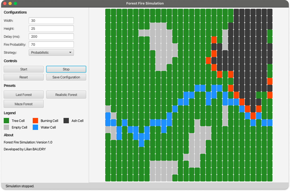Click the green Tree Cell legend swatch
Image resolution: width=290 pixels, height=191 pixels.
click(x=6, y=121)
